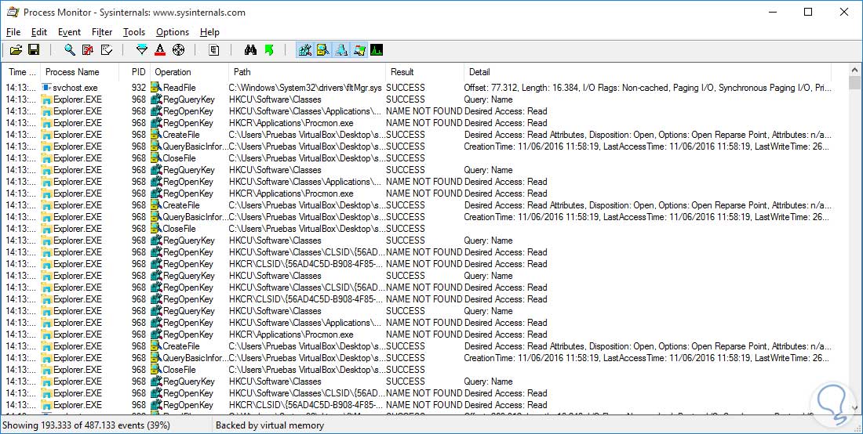Image resolution: width=863 pixels, height=434 pixels.
Task: Click the Path column header
Action: [307, 72]
